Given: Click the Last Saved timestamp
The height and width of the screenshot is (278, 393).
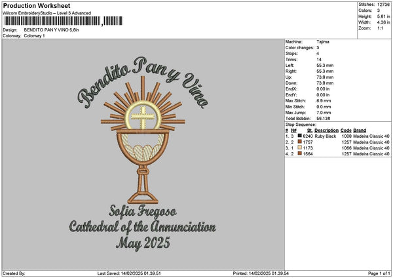Looking at the screenshot, I should 129,273.
